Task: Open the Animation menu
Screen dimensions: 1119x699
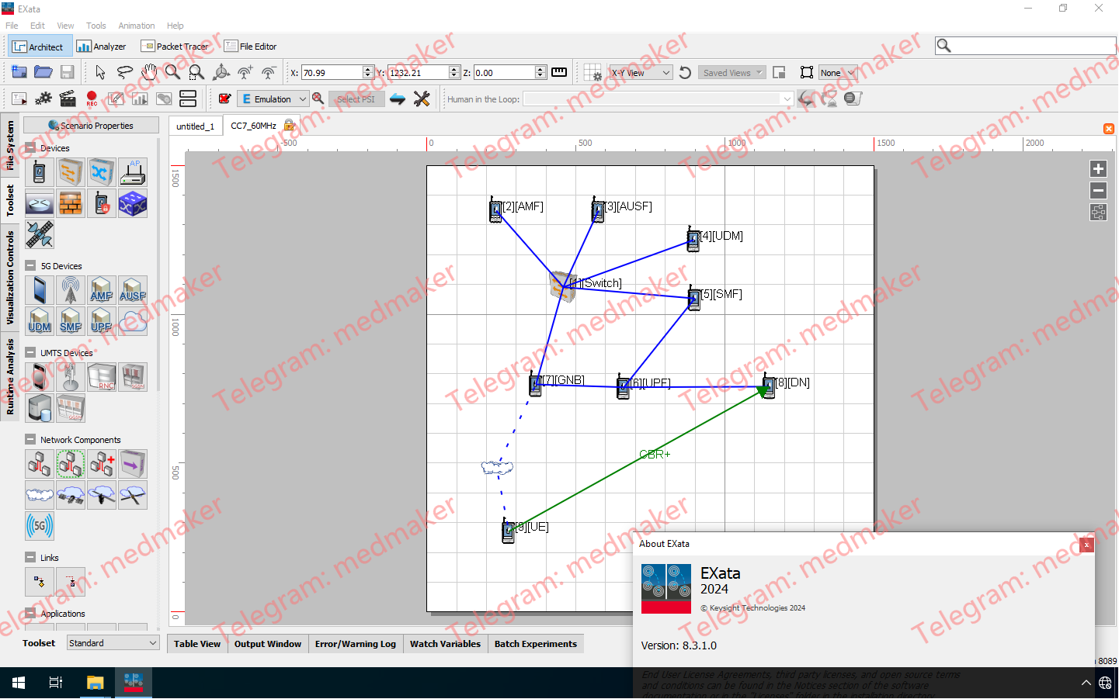Action: click(x=136, y=26)
